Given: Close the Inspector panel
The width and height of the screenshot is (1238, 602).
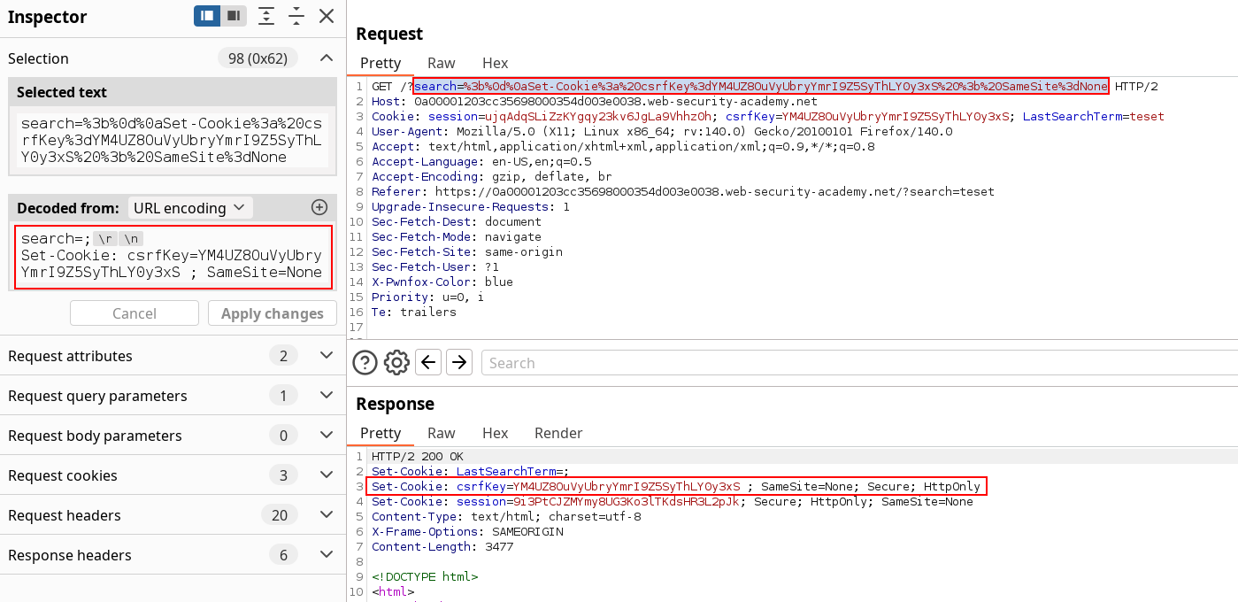Looking at the screenshot, I should click(327, 16).
